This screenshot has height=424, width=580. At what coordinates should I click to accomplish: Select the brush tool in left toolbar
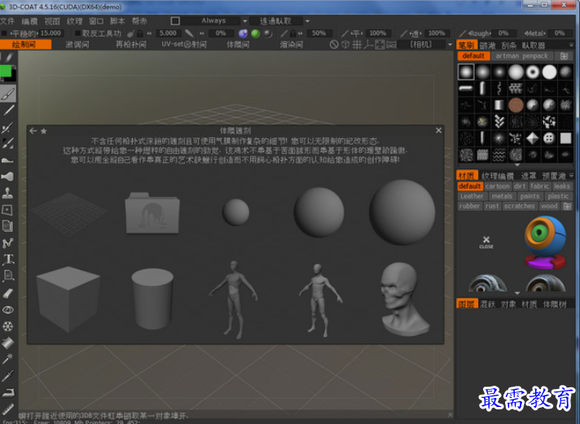point(8,94)
